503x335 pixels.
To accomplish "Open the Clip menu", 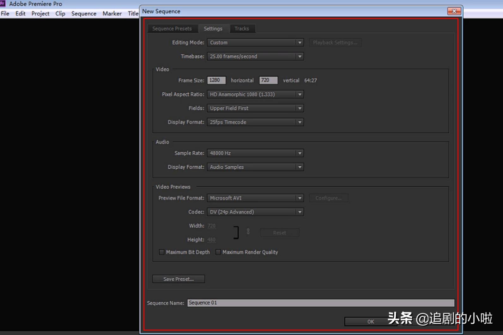I will [60, 14].
